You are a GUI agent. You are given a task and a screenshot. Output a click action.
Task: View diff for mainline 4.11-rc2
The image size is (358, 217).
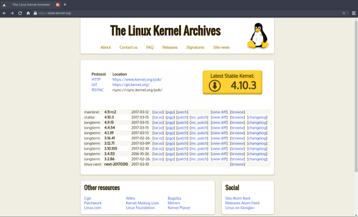[219, 112]
